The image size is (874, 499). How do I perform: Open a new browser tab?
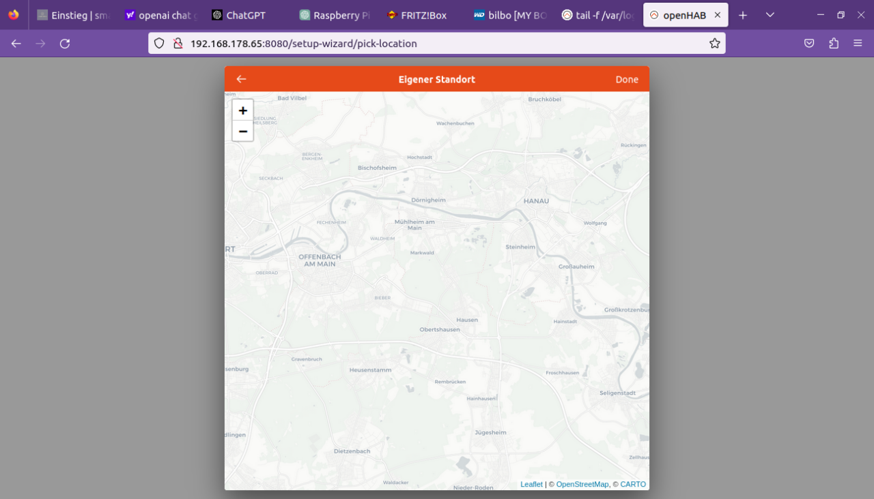(743, 14)
